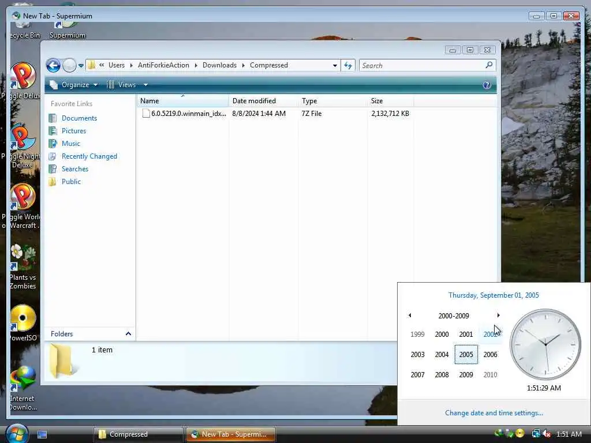
Task: Open Plants vs Zombies desktop shortcut
Action: [23, 266]
